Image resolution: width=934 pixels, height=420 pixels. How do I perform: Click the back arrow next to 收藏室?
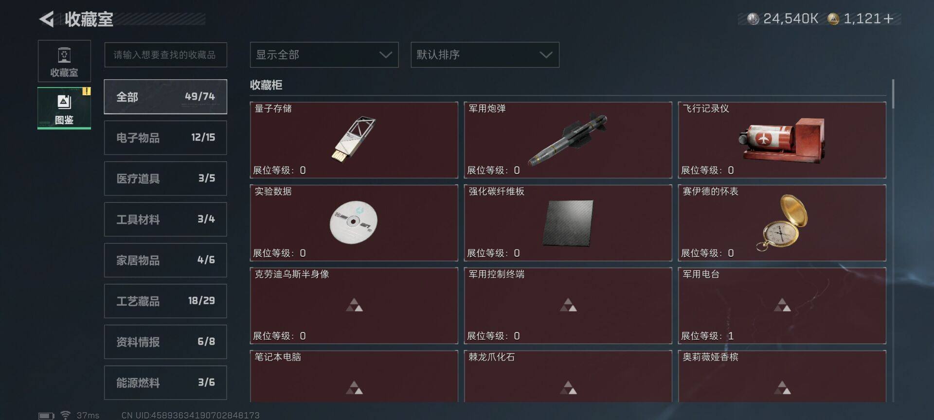[47, 19]
